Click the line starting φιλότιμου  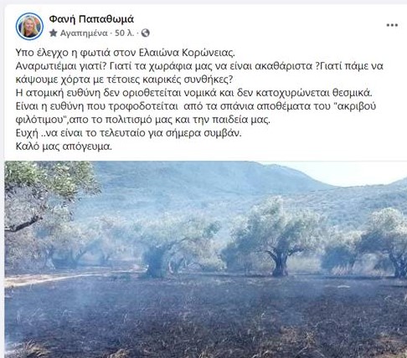click(x=143, y=120)
